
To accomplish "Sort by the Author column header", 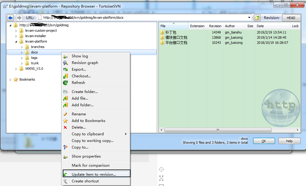I will (x=234, y=26).
